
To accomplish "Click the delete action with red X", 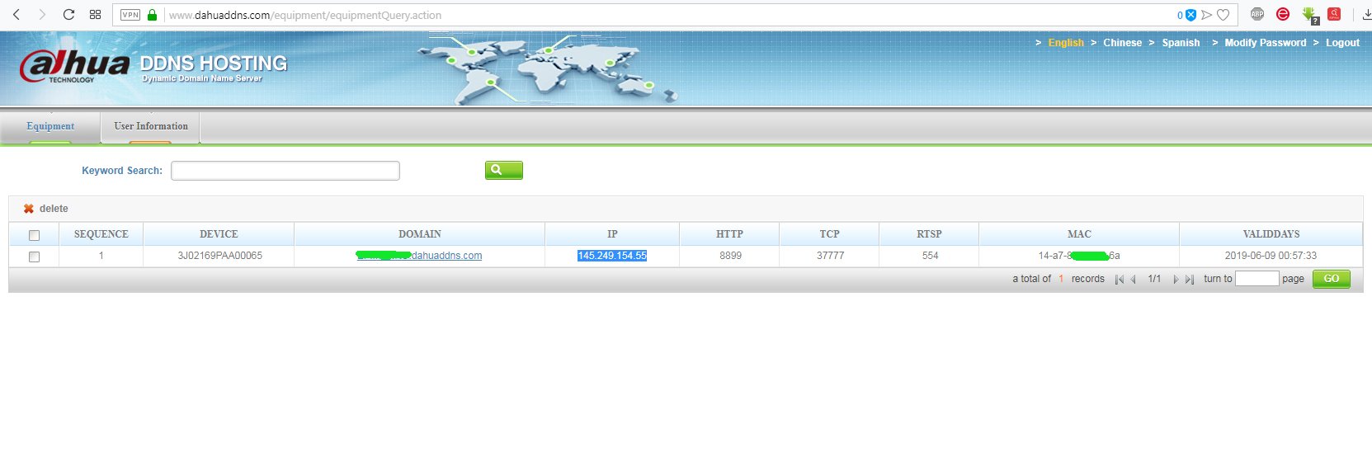I will (x=46, y=209).
